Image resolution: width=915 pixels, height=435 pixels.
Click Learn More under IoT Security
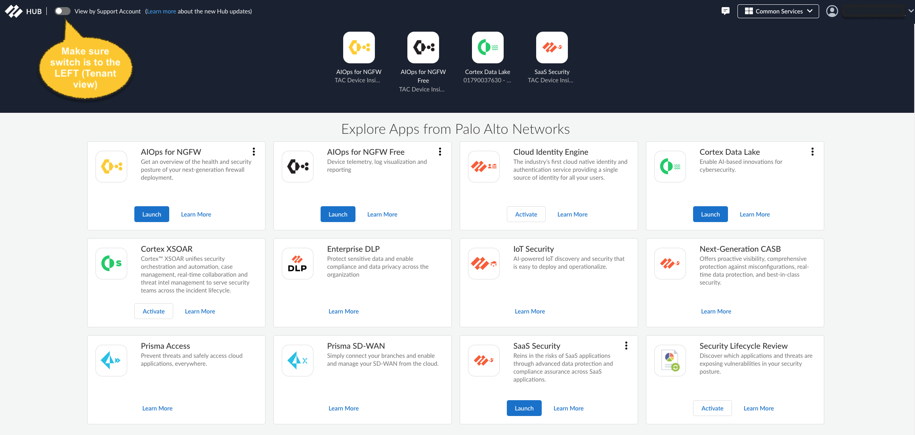click(529, 312)
